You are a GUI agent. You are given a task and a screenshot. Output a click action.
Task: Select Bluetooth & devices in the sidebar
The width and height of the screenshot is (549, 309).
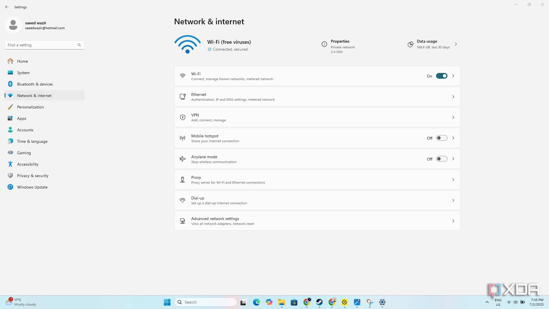pos(45,84)
